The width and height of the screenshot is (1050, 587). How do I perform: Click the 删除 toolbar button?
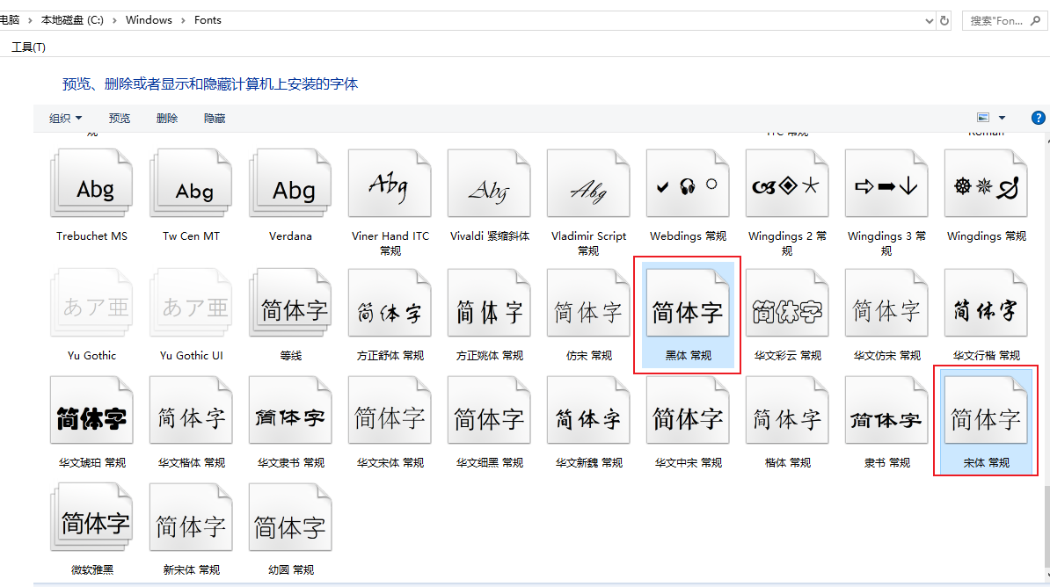(167, 118)
